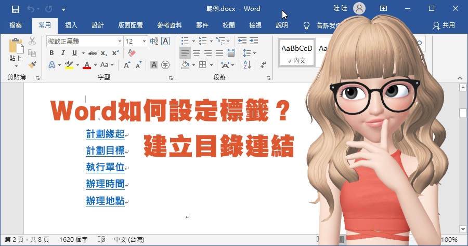The height and width of the screenshot is (246, 468).
Task: Open the font dialog launcher
Action: click(x=171, y=78)
